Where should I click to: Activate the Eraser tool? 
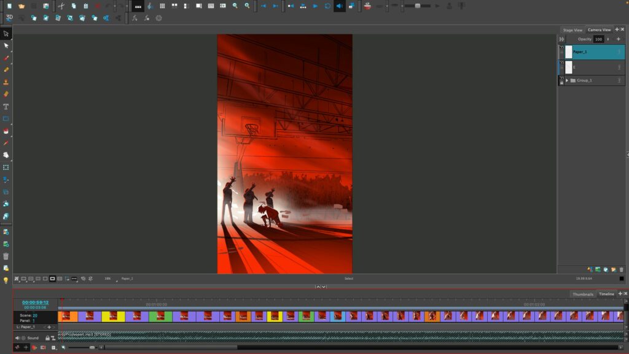(6, 94)
